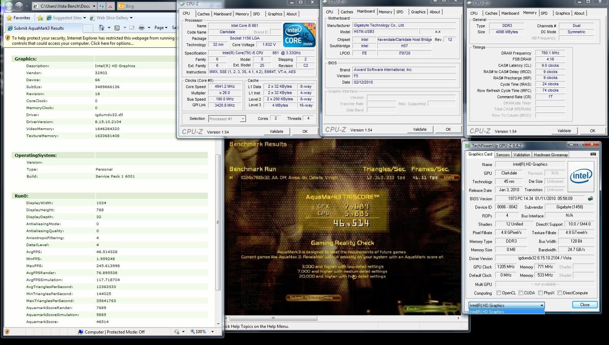The width and height of the screenshot is (609, 345).
Task: Click the IE Forward navigation button
Action: pyautogui.click(x=19, y=6)
